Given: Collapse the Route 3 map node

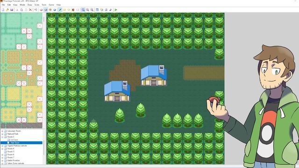Looking at the screenshot, I should [2, 137].
